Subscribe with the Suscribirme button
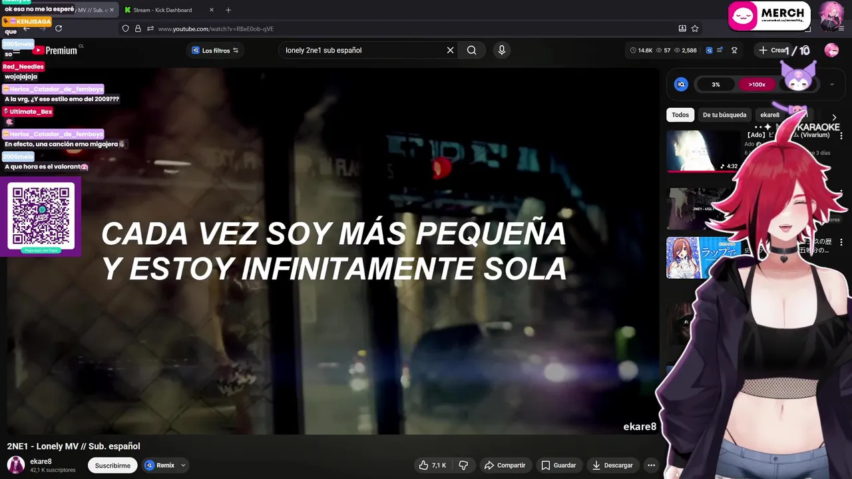 (x=112, y=466)
